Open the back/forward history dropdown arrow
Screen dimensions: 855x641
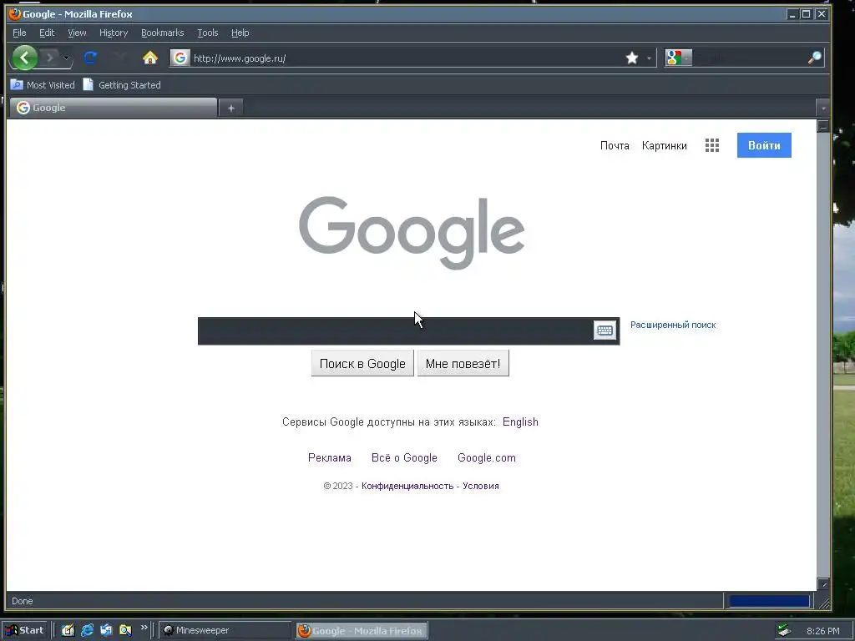(66, 58)
